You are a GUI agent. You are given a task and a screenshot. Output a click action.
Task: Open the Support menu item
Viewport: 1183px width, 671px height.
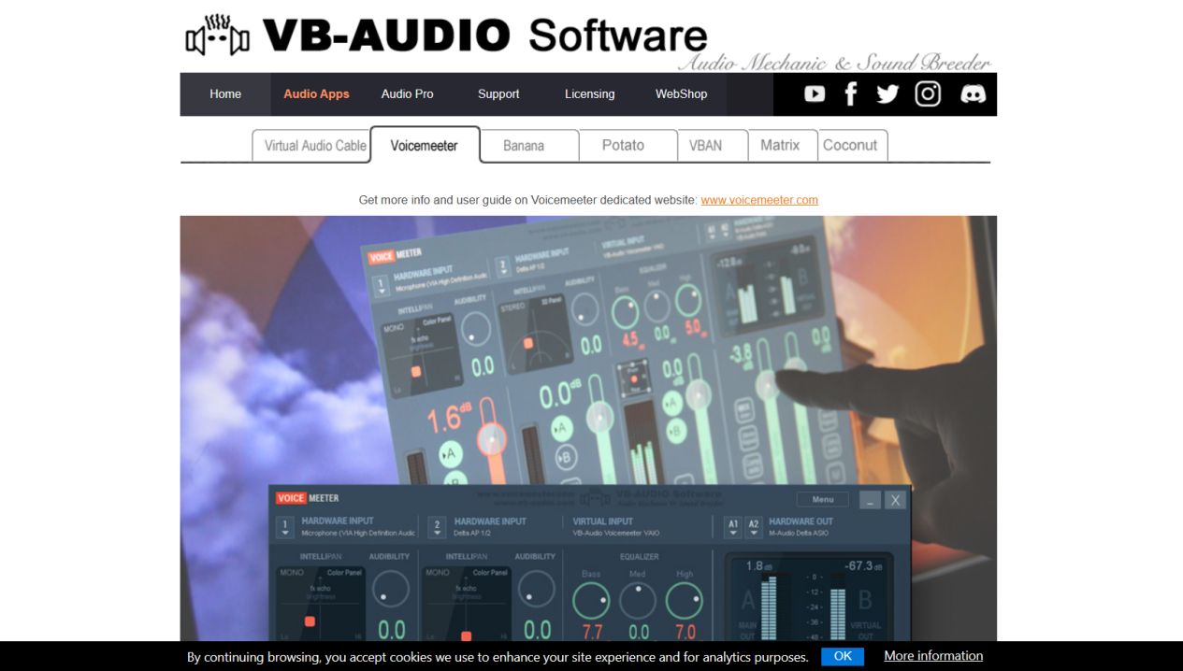[498, 93]
